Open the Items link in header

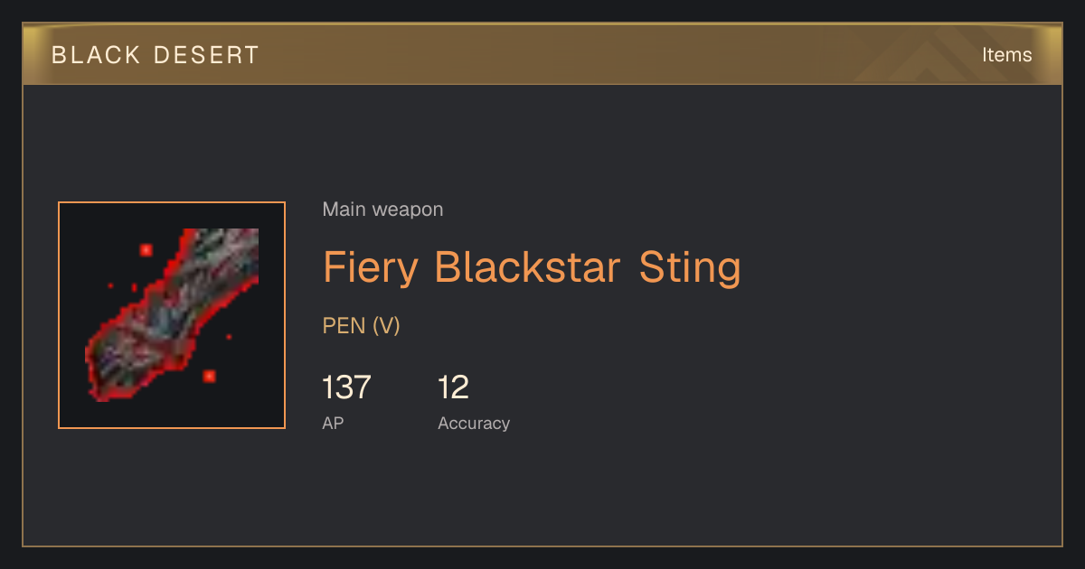coord(1006,55)
